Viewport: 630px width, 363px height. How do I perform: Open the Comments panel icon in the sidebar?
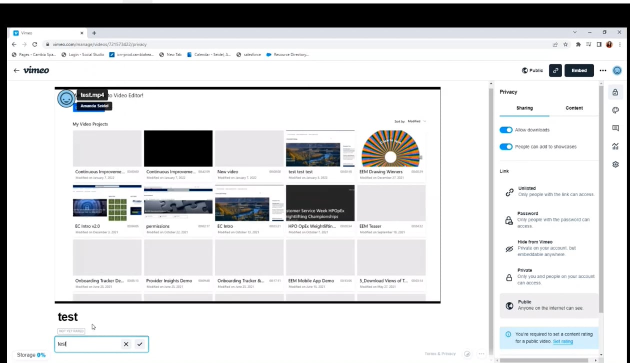(615, 128)
